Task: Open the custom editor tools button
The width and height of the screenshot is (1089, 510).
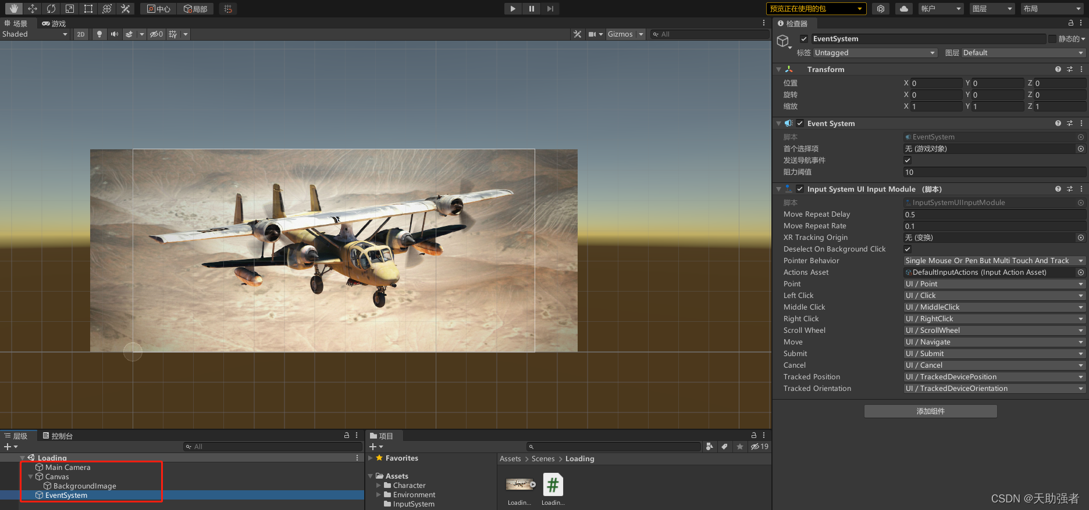Action: click(x=126, y=9)
